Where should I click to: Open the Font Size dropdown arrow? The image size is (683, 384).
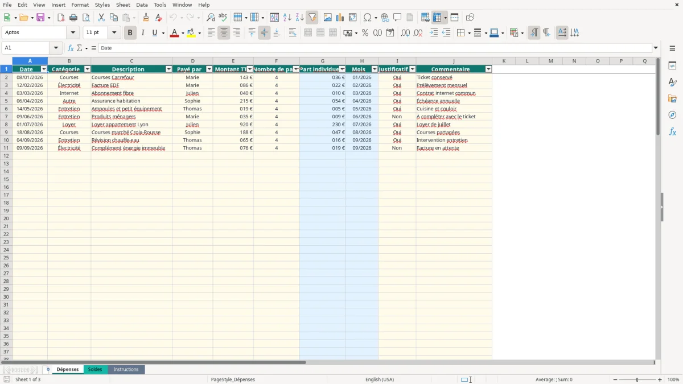pos(114,33)
